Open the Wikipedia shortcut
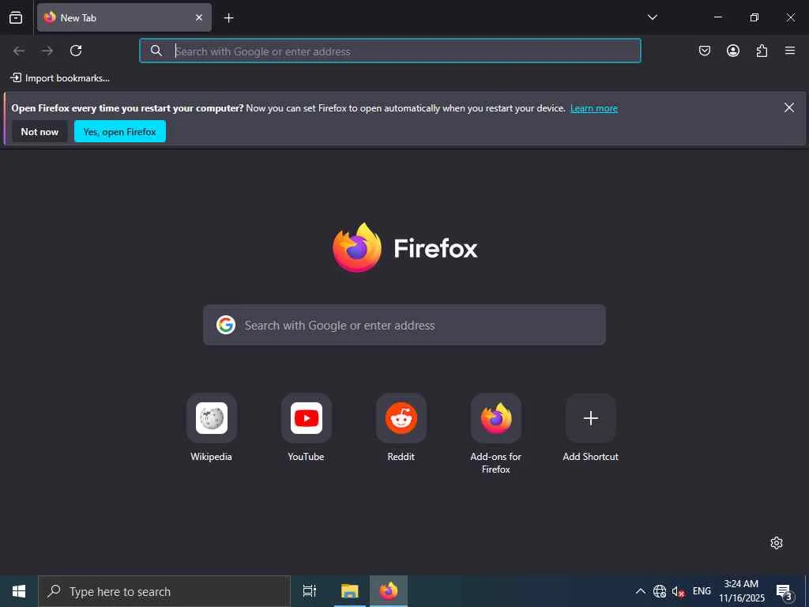 212,418
